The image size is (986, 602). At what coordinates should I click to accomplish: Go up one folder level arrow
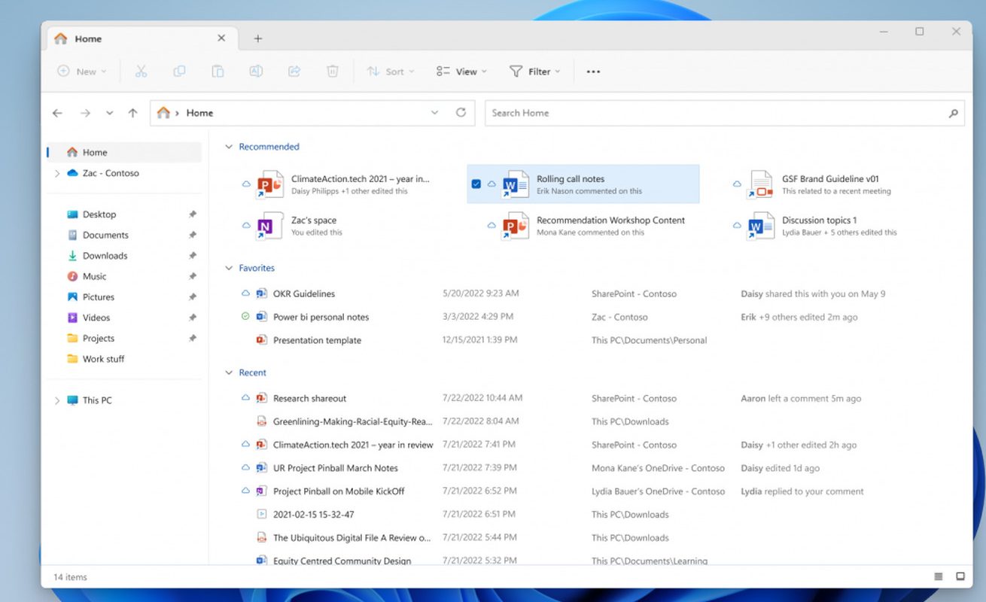132,113
